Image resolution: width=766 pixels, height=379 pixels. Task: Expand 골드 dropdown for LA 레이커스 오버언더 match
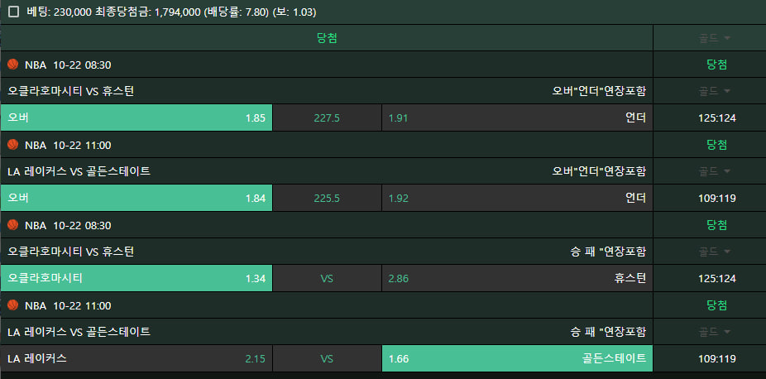[715, 171]
